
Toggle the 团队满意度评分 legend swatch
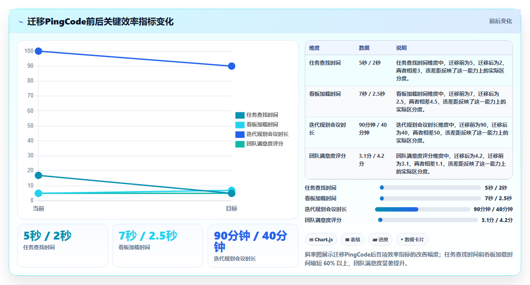240,144
